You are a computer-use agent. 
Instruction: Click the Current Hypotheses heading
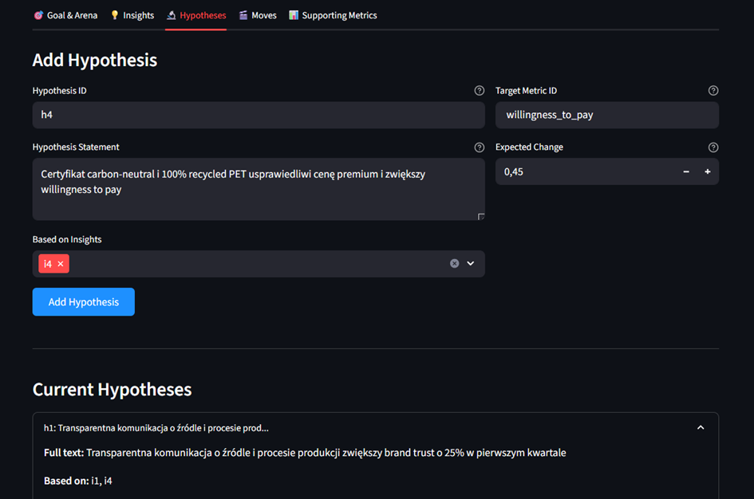(112, 389)
